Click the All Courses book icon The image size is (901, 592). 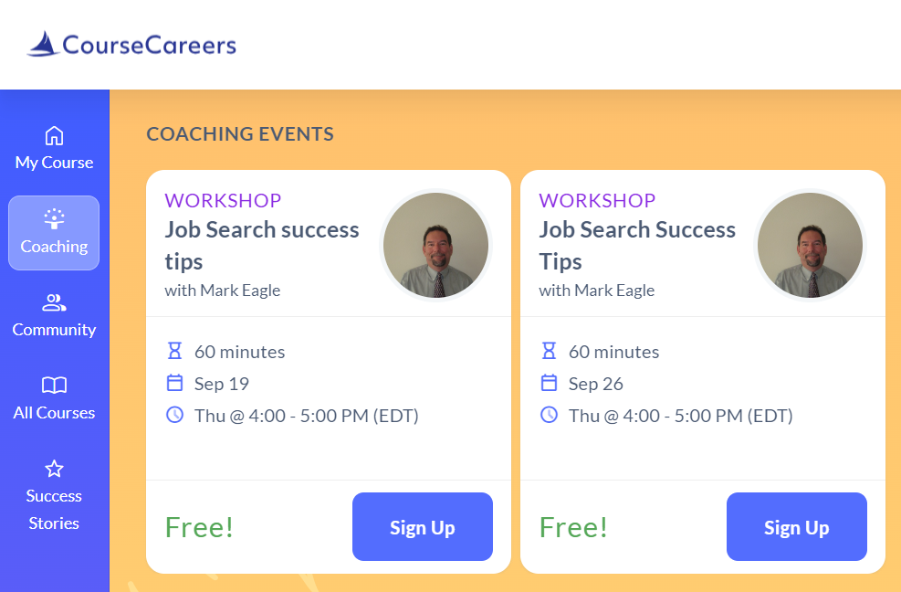coord(54,386)
